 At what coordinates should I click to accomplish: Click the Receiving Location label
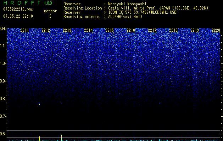(83, 8)
